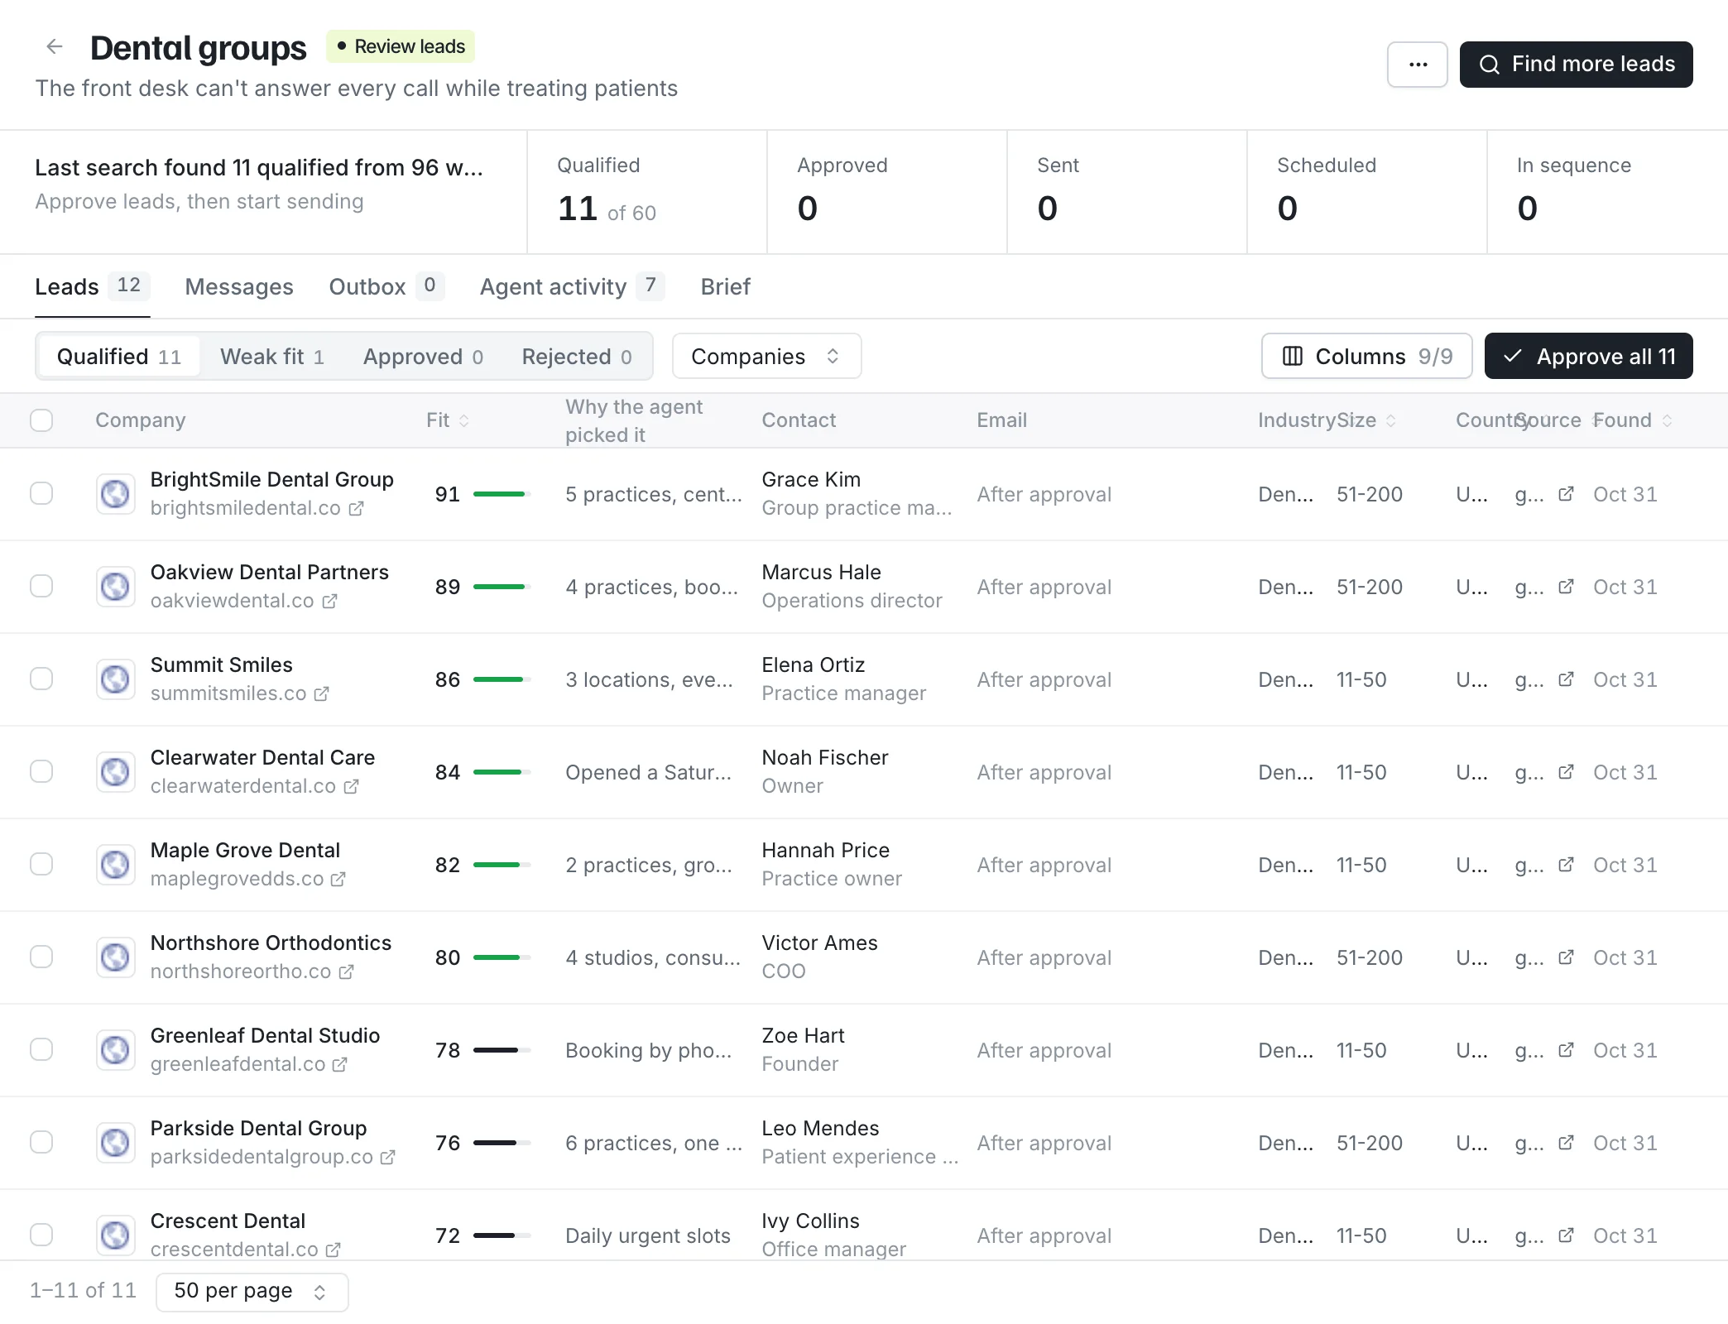Click the BrightSmile fit score bar
This screenshot has height=1324, width=1728.
pos(502,494)
